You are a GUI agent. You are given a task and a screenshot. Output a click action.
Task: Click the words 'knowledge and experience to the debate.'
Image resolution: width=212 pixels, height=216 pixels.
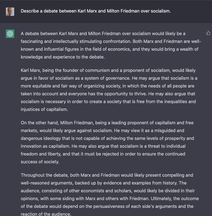(x=62, y=57)
